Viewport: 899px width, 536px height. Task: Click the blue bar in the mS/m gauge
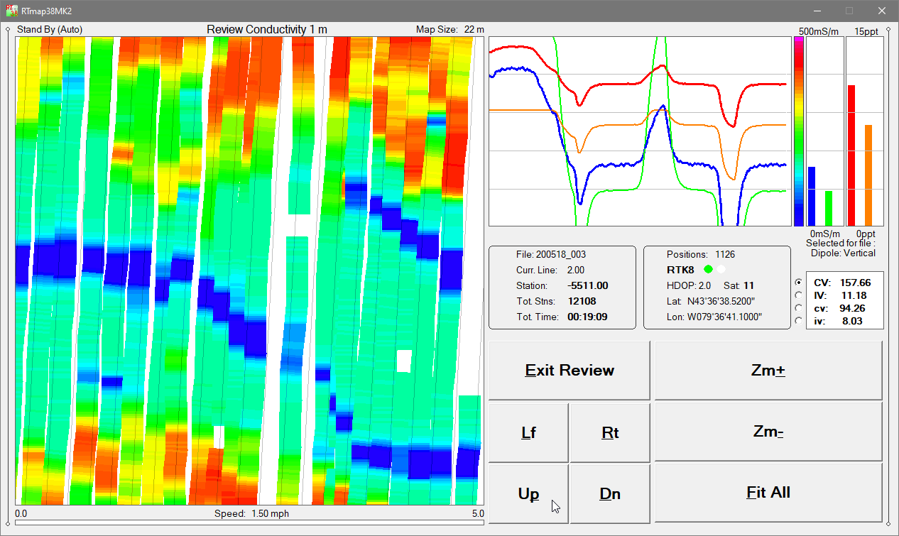(812, 196)
